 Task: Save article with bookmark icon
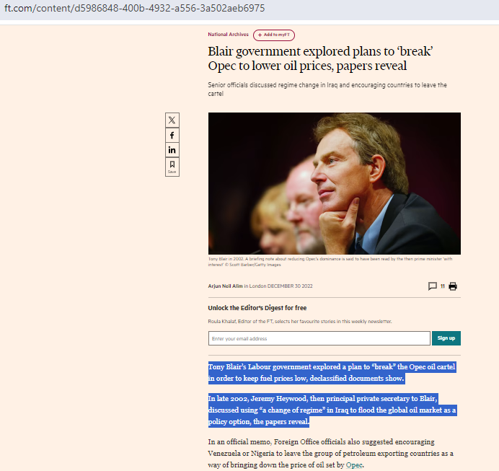(172, 167)
